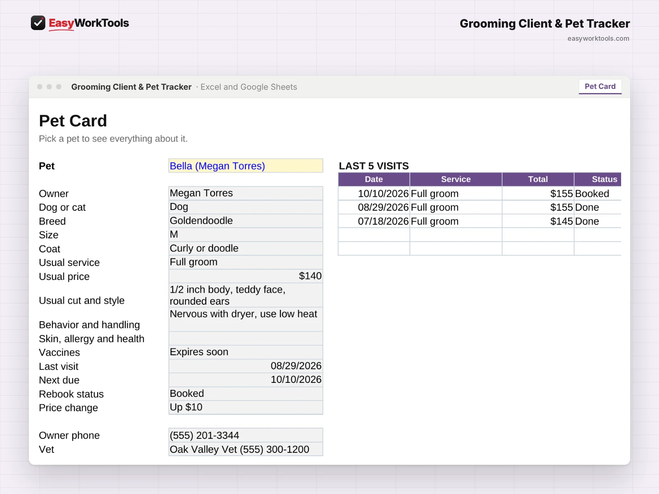Click the Service column header
This screenshot has height=494, width=659.
point(456,179)
